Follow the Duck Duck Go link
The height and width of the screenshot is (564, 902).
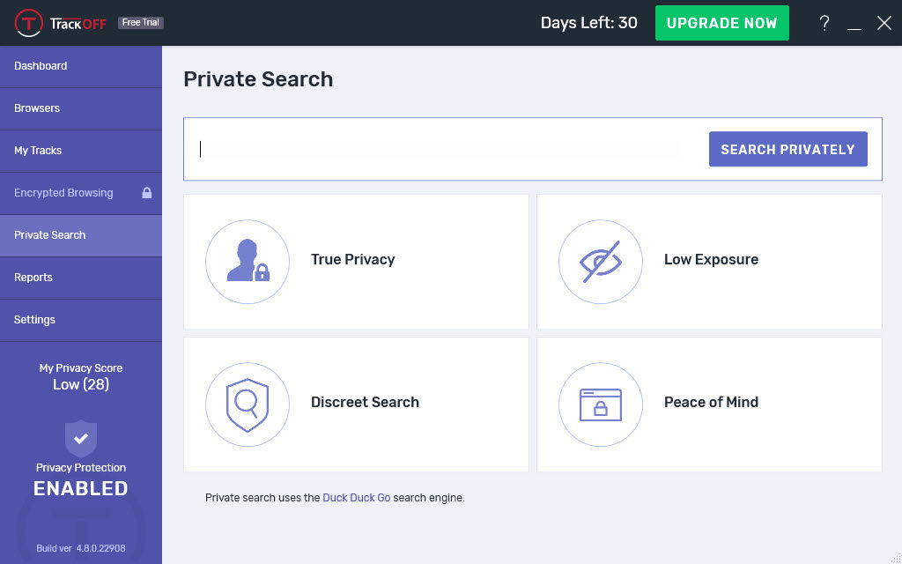[x=357, y=498]
